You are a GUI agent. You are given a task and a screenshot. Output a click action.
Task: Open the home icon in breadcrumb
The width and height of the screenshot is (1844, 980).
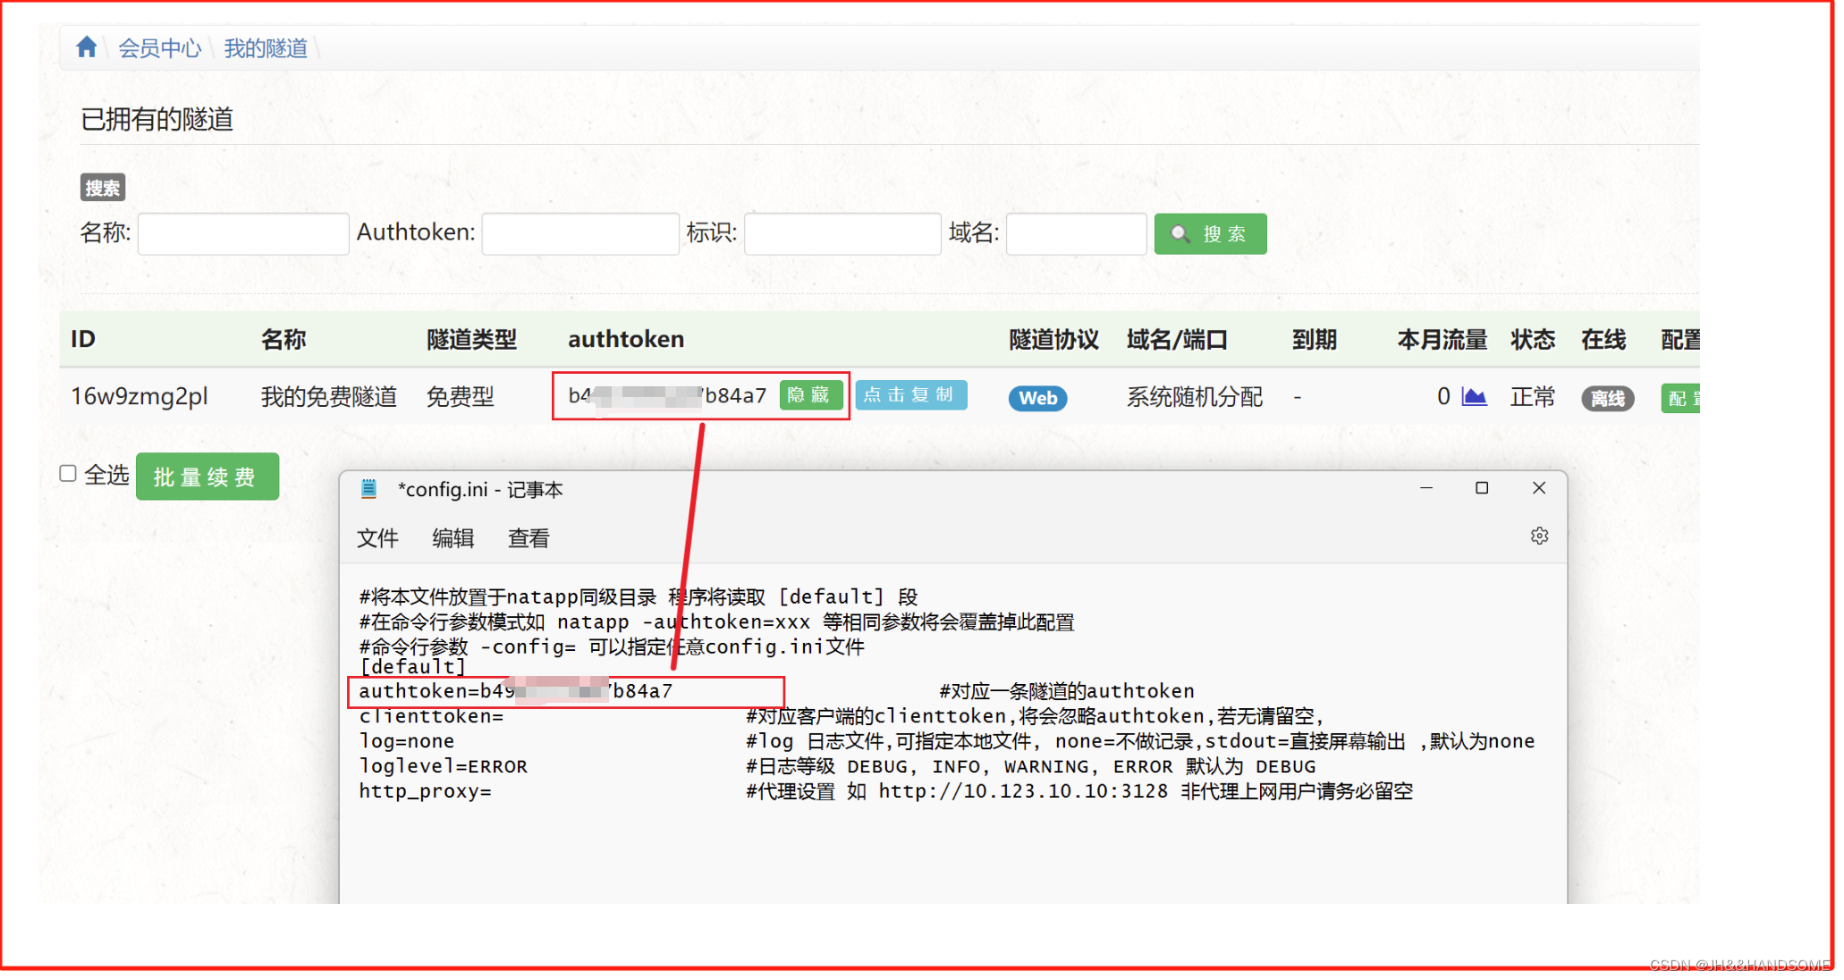coord(86,46)
